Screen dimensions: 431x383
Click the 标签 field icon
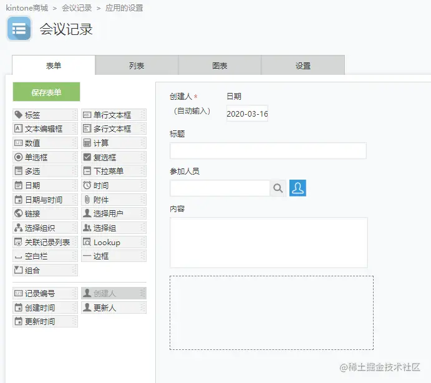(x=19, y=115)
